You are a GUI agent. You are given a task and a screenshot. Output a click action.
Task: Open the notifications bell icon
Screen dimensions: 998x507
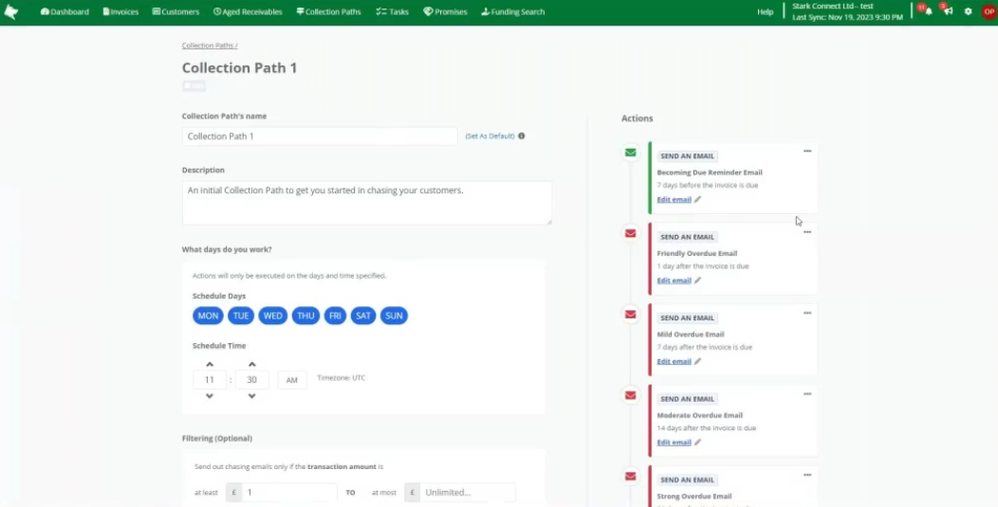click(929, 11)
